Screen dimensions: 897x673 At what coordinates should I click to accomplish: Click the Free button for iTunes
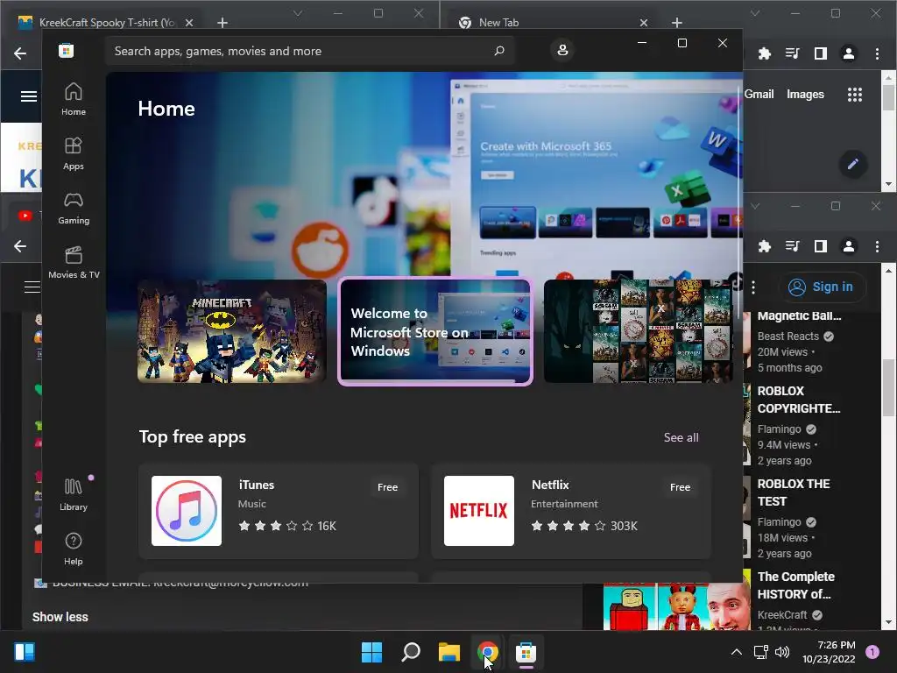point(387,487)
